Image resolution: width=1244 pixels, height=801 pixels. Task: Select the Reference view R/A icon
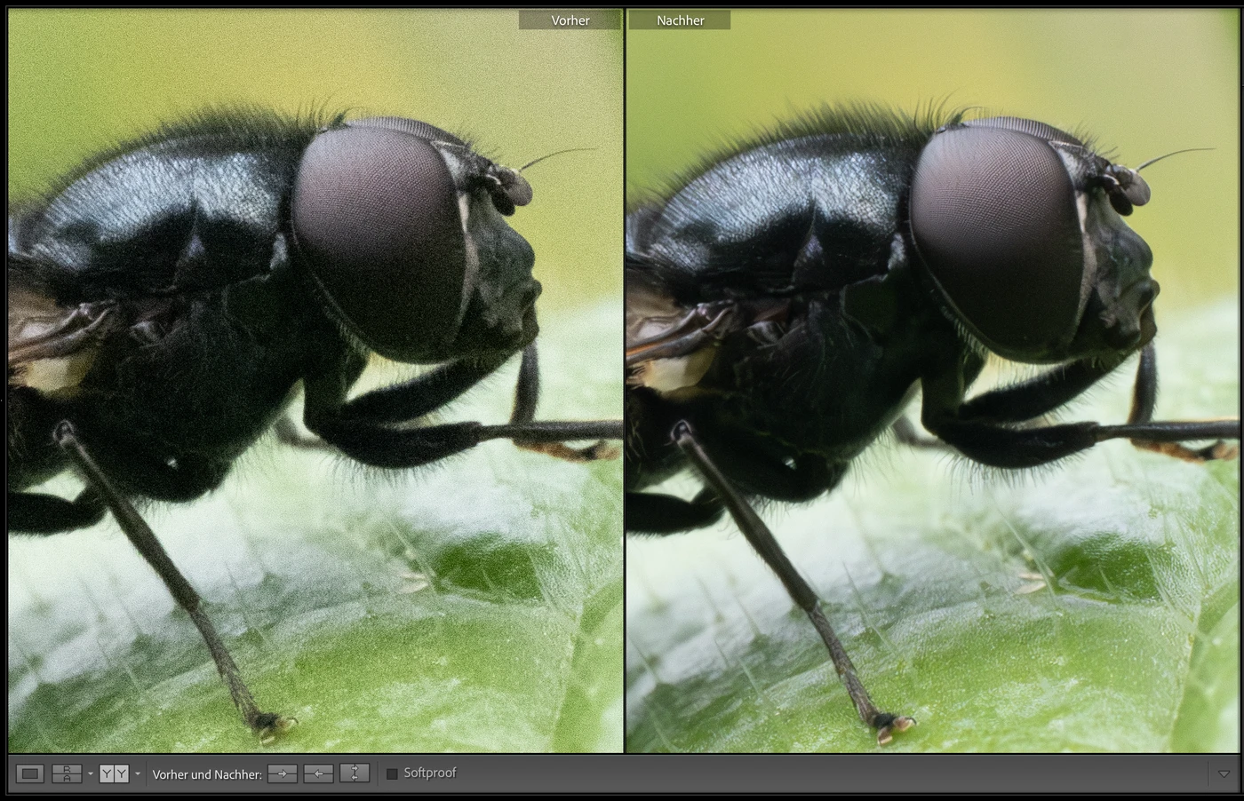click(x=67, y=773)
